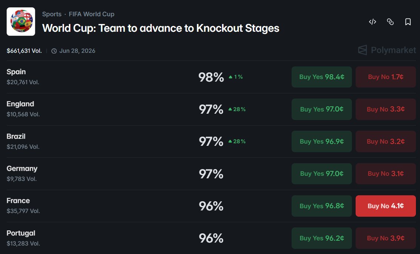This screenshot has height=254, width=420.
Task: Buy No on Germany at 3.1¢
Action: point(386,174)
